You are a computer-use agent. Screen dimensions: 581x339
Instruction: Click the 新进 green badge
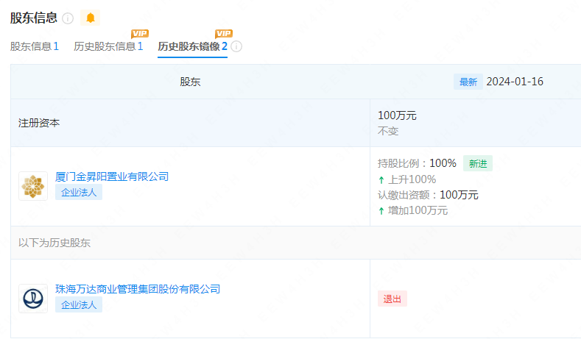[477, 163]
